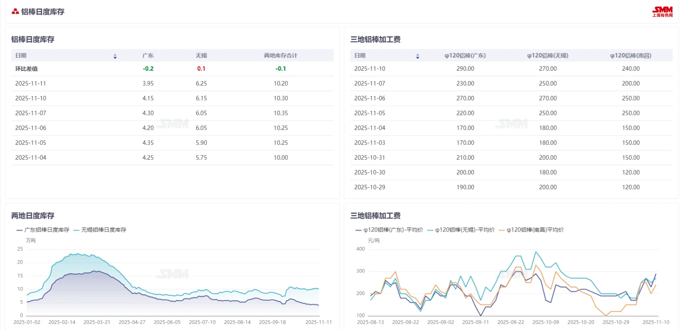
Task: Click the 广东 inventory value 4.30
Action: click(x=148, y=113)
